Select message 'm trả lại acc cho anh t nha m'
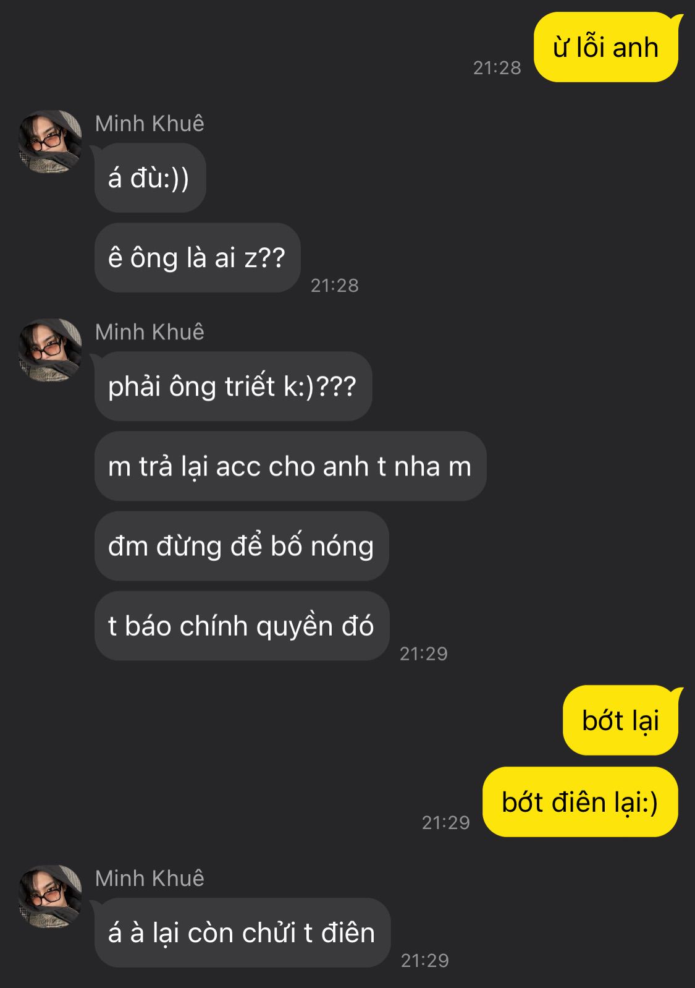The height and width of the screenshot is (988, 695). [x=290, y=466]
